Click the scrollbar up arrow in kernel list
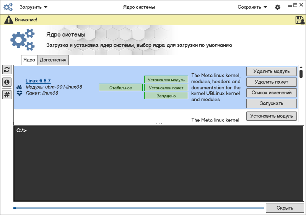Viewport: 306px width, 215px height. coord(301,68)
